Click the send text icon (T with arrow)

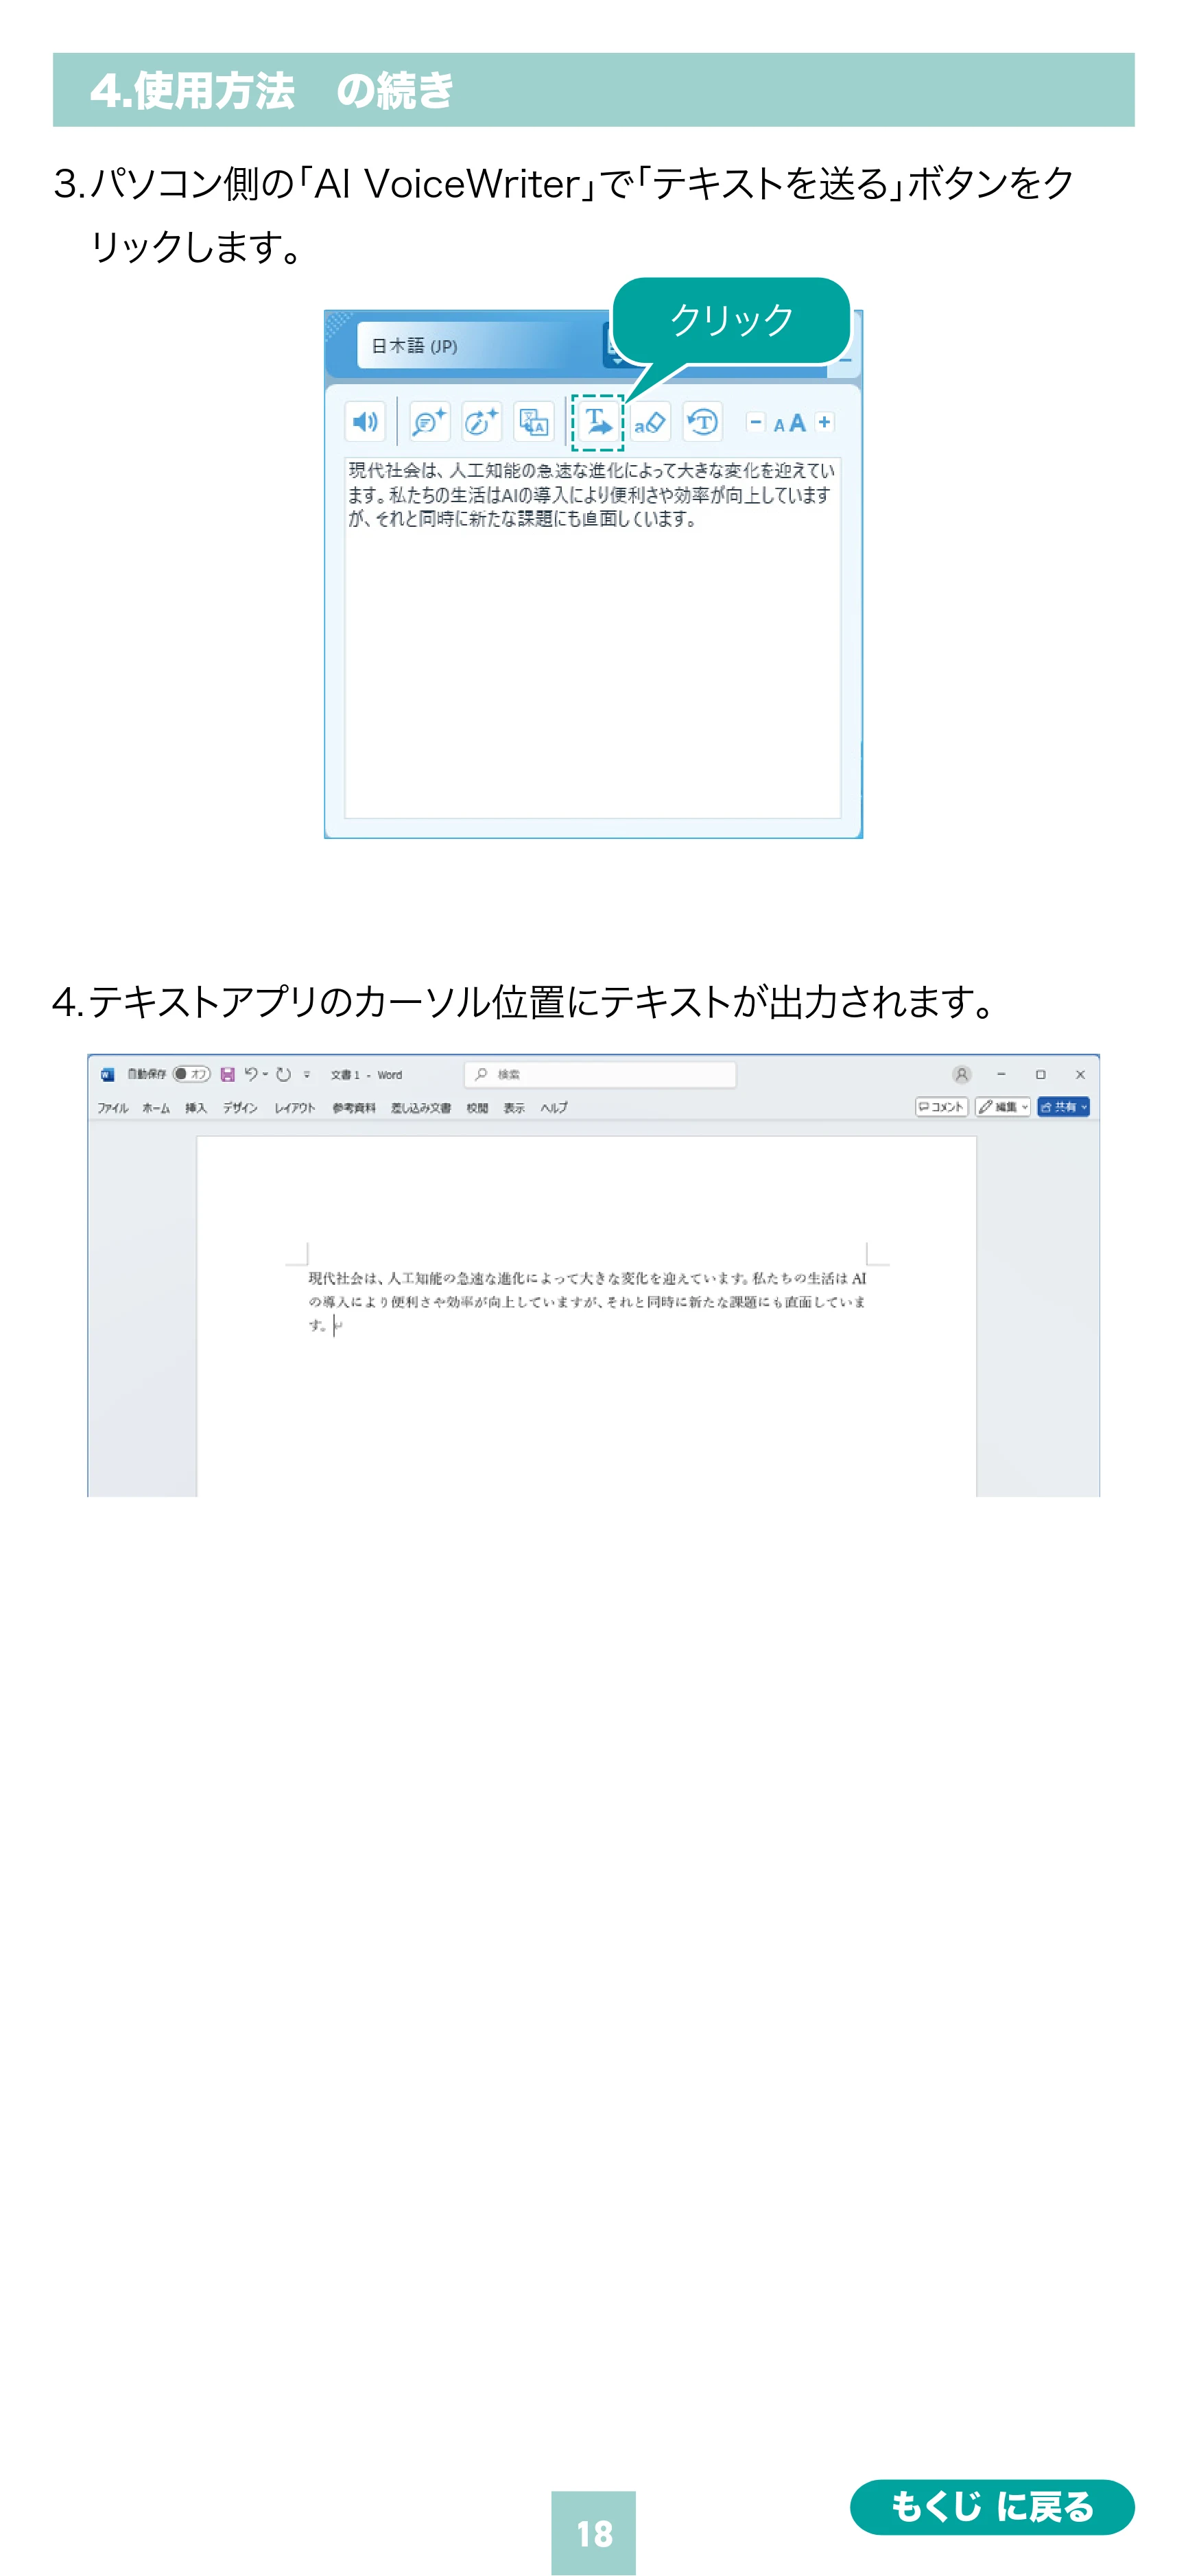(598, 422)
